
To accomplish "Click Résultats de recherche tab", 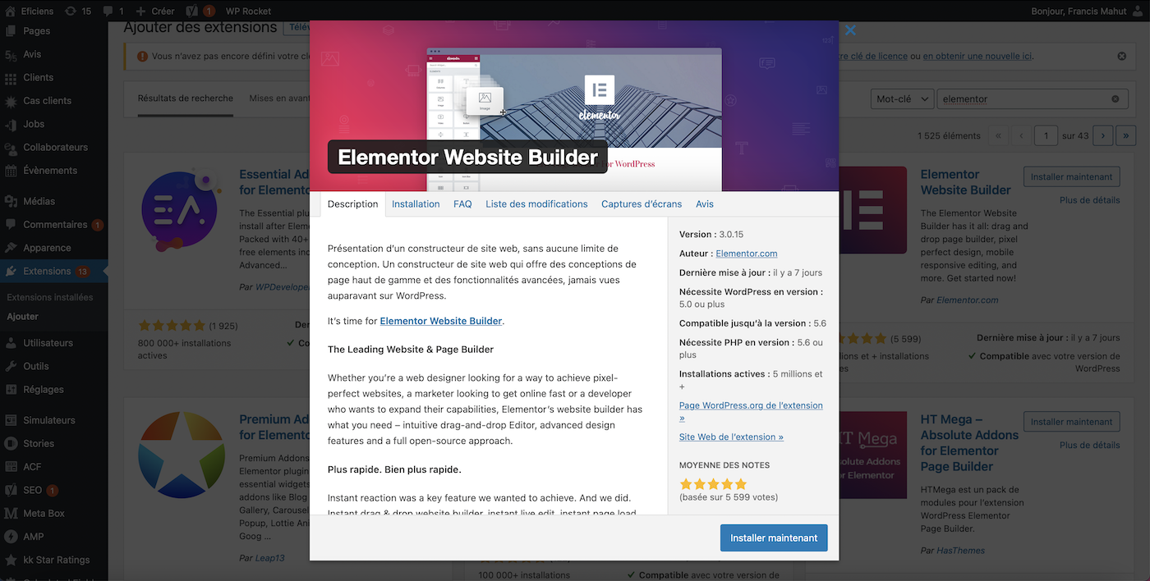I will pos(186,98).
